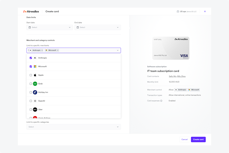Click the Apple logo in list
229x153 pixels.
coord(35,75)
